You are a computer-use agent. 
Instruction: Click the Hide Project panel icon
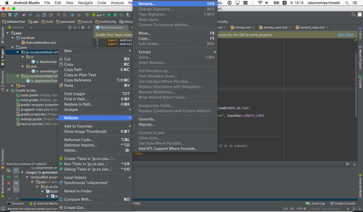[89, 27]
